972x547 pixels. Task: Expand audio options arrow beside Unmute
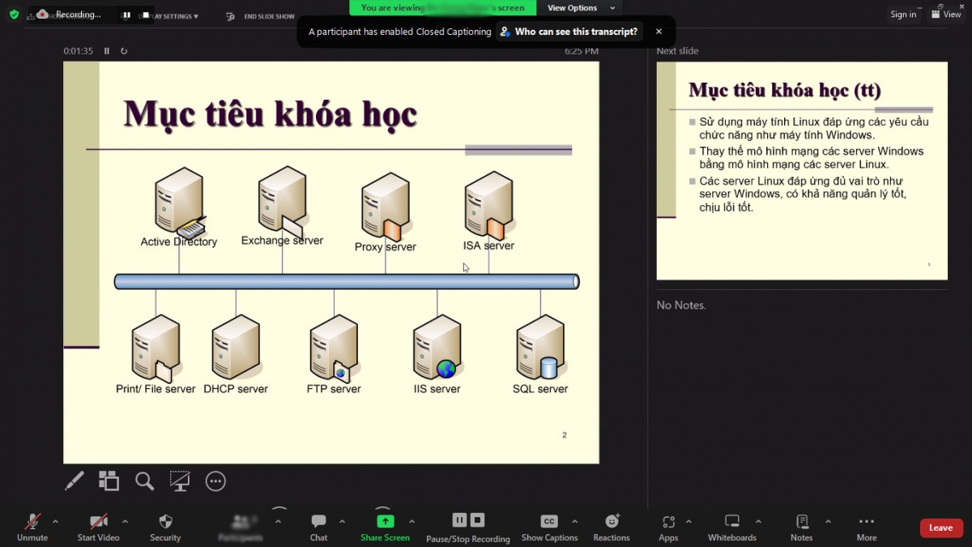[55, 521]
